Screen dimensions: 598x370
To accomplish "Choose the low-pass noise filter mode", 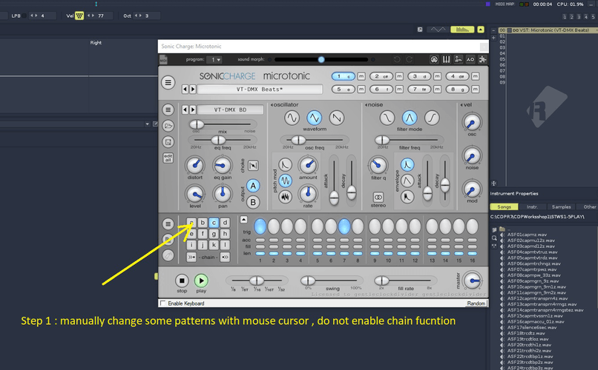I will tap(387, 118).
